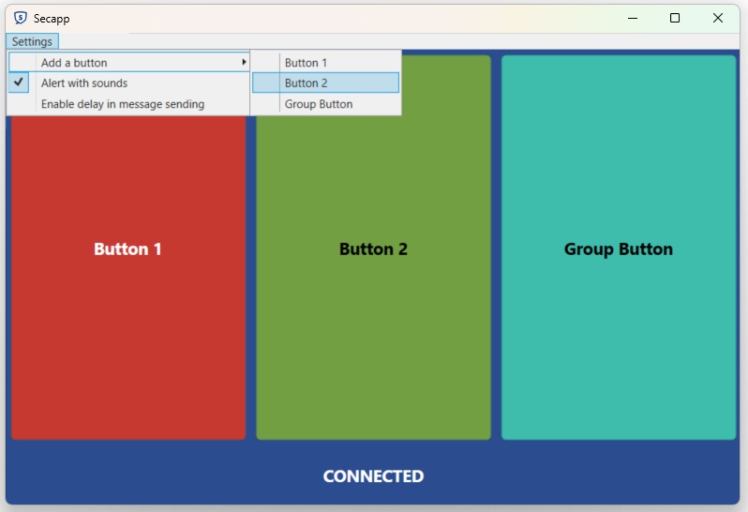748x512 pixels.
Task: Choose Button 1 from the submenu
Action: (307, 63)
